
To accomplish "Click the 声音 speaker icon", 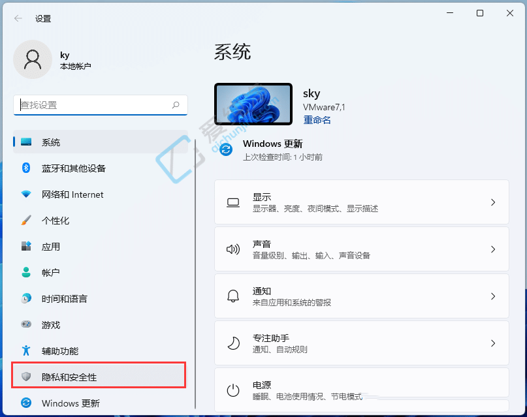I will 233,249.
